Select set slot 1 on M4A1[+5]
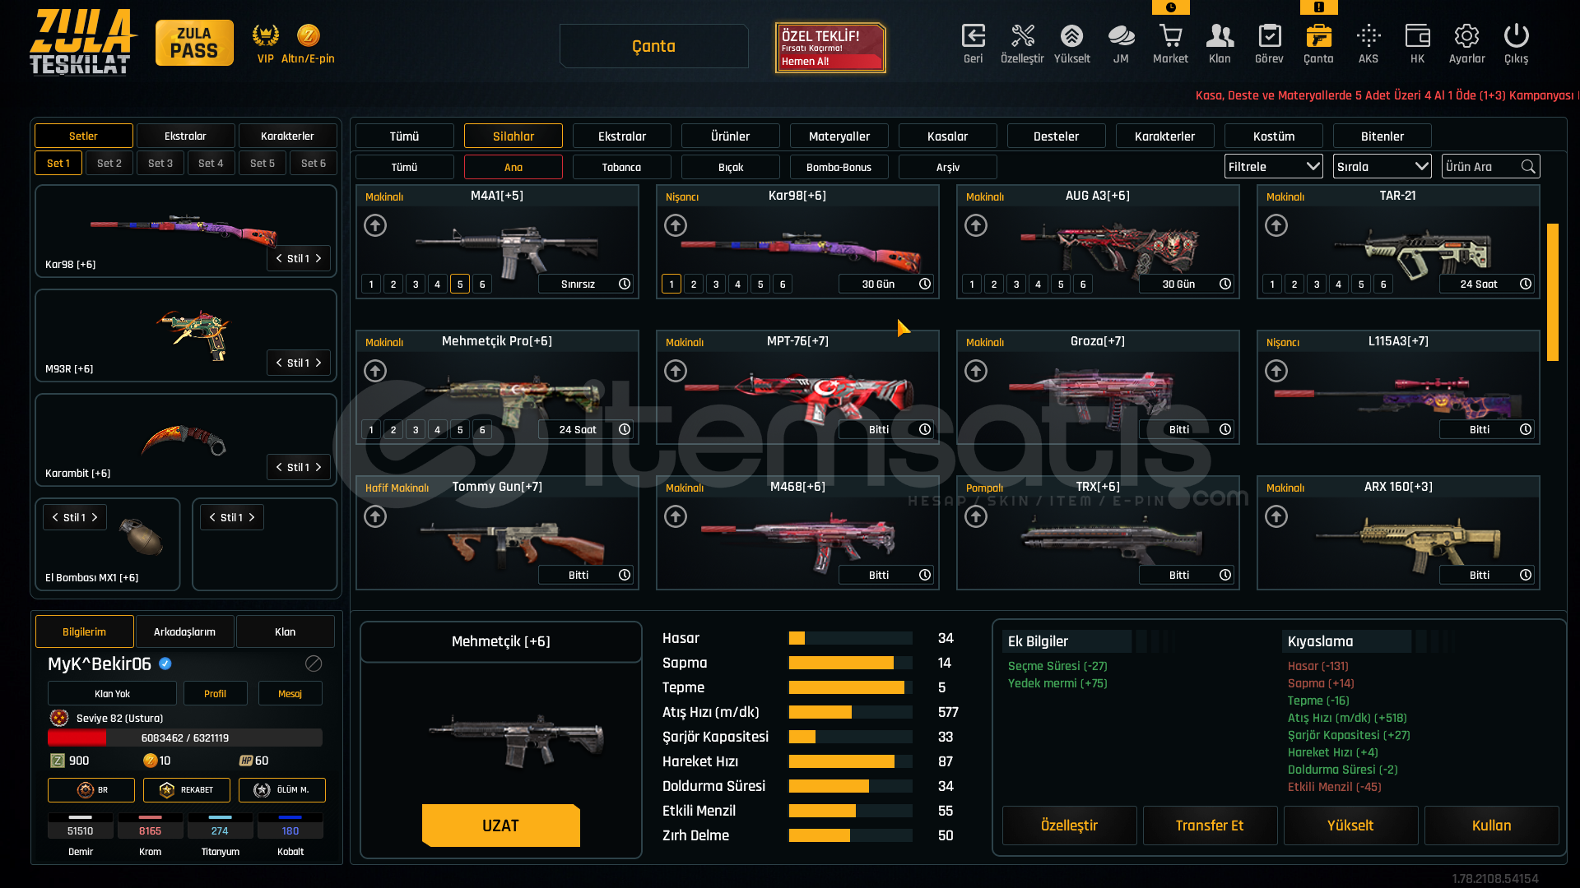 [x=371, y=284]
